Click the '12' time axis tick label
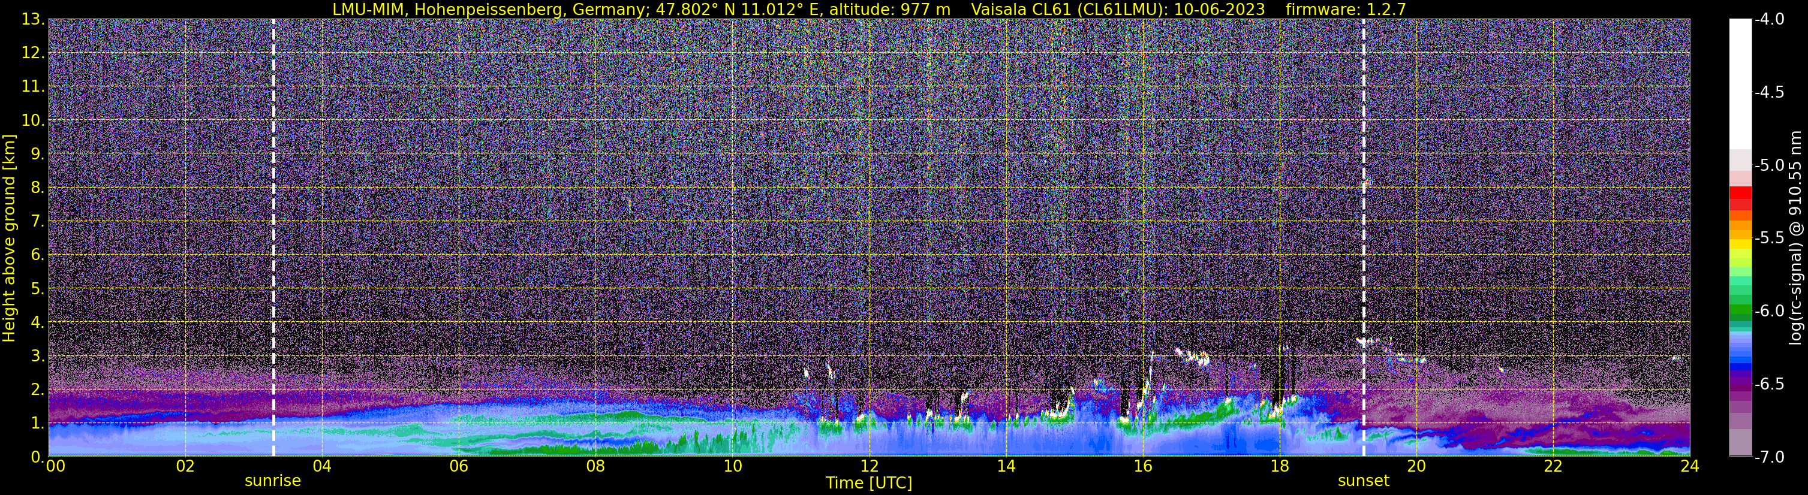 [870, 466]
